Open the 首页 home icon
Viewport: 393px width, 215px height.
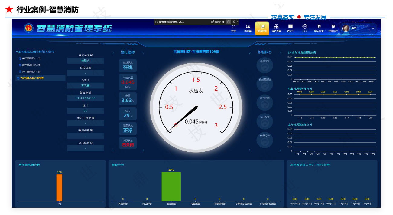233,28
